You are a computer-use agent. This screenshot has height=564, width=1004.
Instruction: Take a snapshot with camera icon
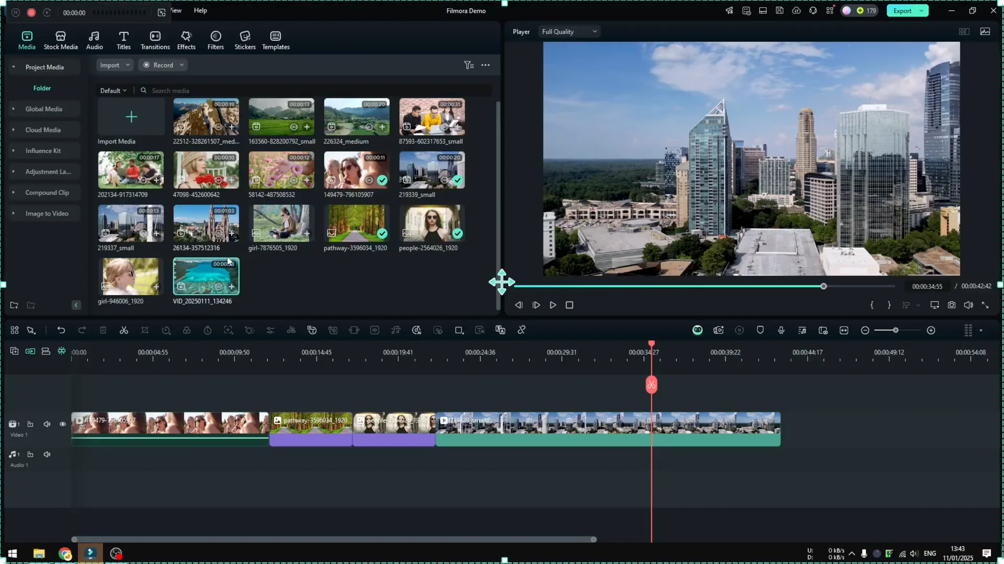pyautogui.click(x=951, y=305)
